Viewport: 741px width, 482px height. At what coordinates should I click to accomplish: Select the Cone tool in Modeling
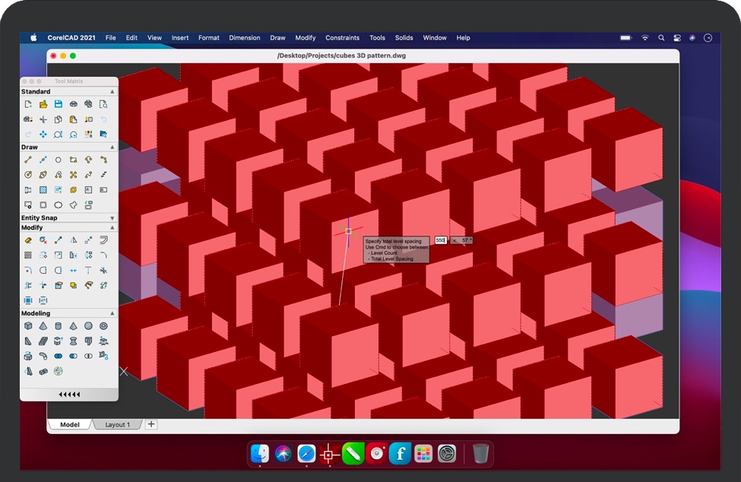pos(43,326)
